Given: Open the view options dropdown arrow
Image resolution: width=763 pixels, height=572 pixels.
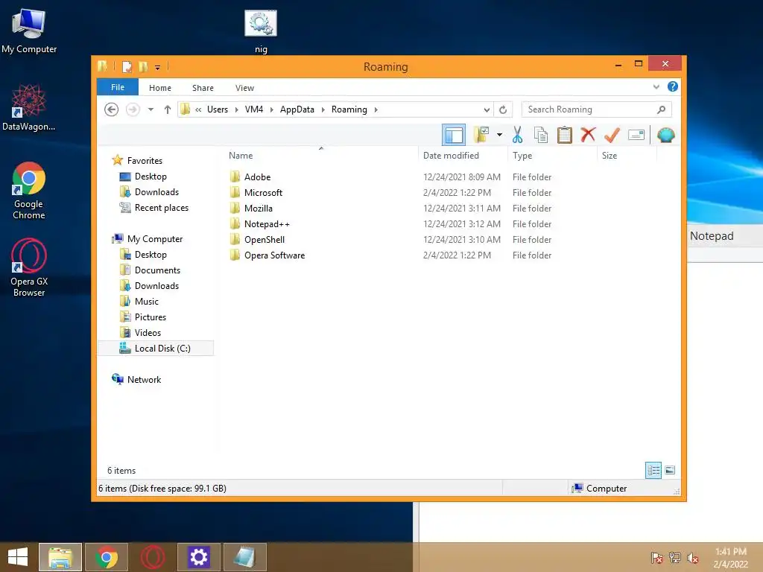Looking at the screenshot, I should [499, 135].
